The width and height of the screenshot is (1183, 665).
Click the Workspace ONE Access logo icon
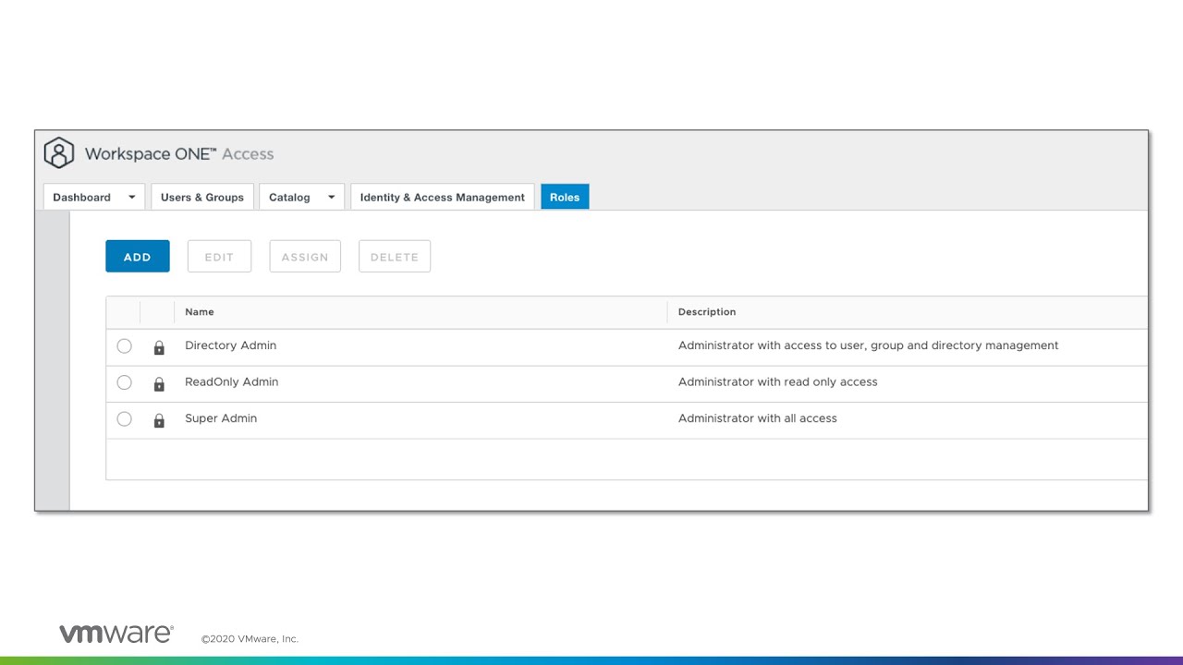pyautogui.click(x=59, y=153)
